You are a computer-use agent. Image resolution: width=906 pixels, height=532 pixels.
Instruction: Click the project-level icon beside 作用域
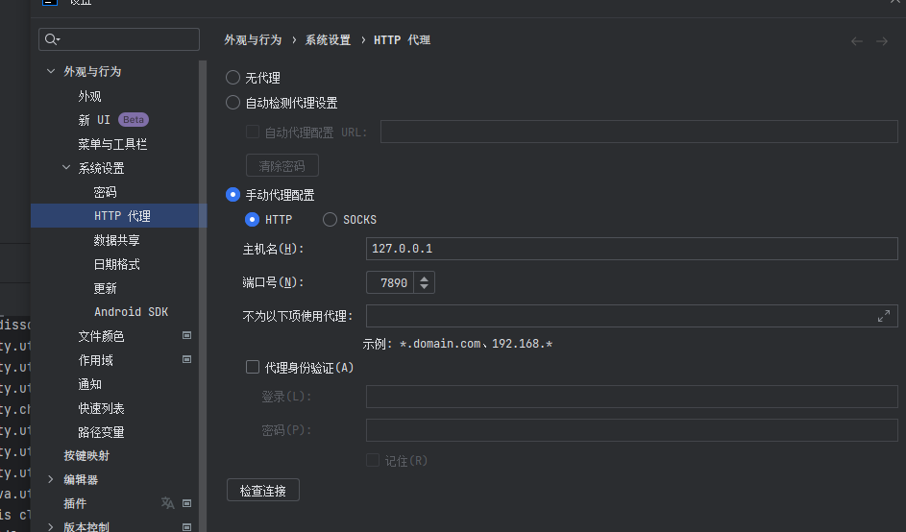(x=186, y=359)
